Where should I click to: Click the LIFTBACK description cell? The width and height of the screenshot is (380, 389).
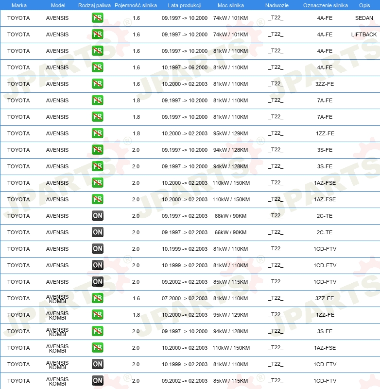(364, 34)
